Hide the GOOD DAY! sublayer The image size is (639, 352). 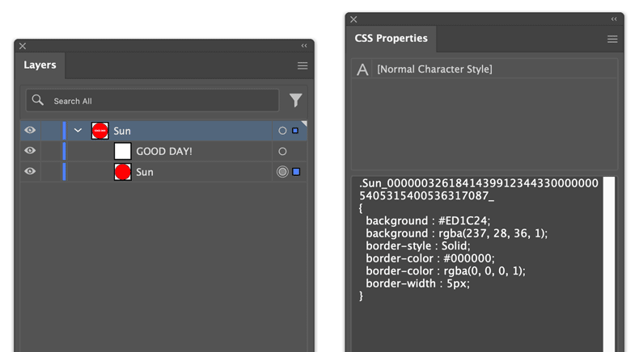coord(30,150)
